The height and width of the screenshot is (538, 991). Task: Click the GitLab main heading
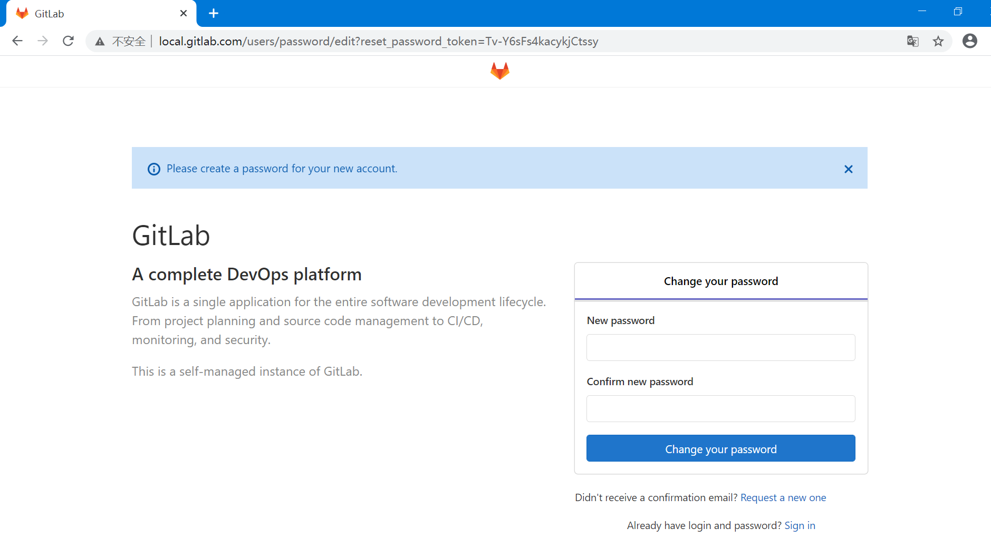pyautogui.click(x=171, y=236)
